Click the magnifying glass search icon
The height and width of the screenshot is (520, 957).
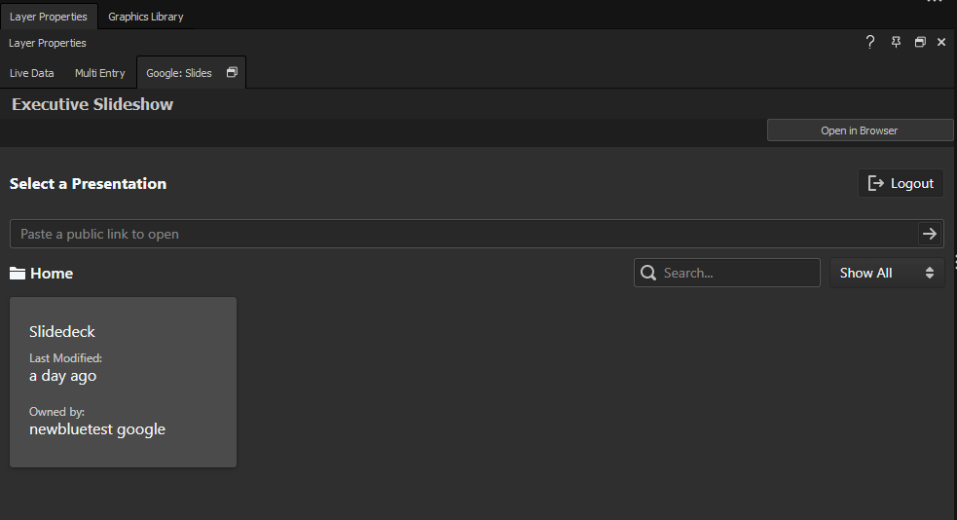pyautogui.click(x=648, y=273)
